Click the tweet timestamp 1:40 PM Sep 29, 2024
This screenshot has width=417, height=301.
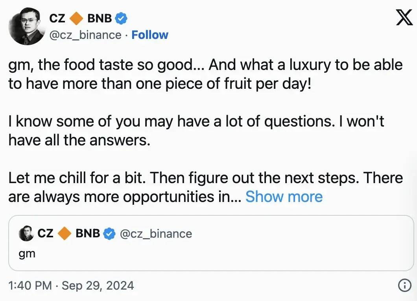pos(71,286)
